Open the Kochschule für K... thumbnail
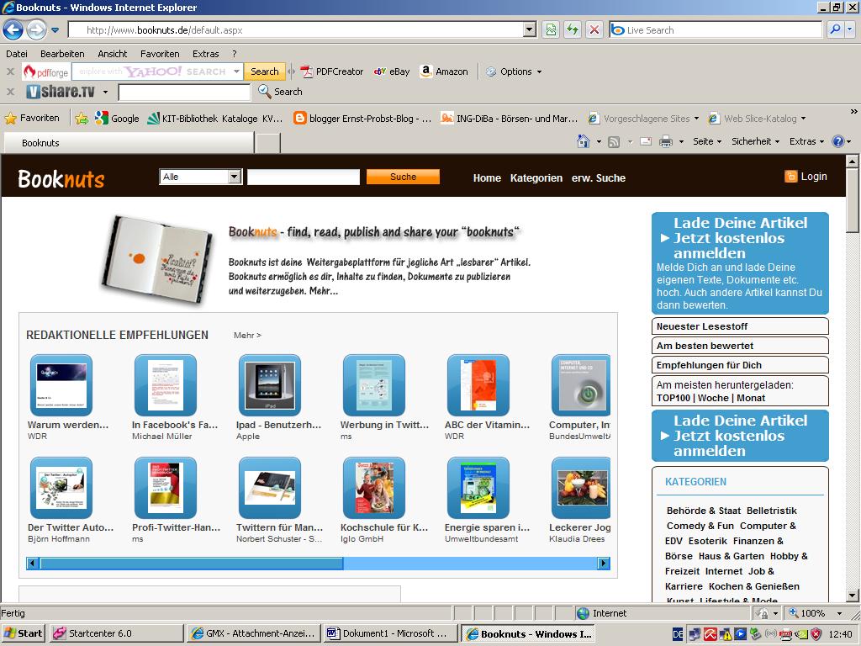Image resolution: width=861 pixels, height=646 pixels. tap(374, 488)
